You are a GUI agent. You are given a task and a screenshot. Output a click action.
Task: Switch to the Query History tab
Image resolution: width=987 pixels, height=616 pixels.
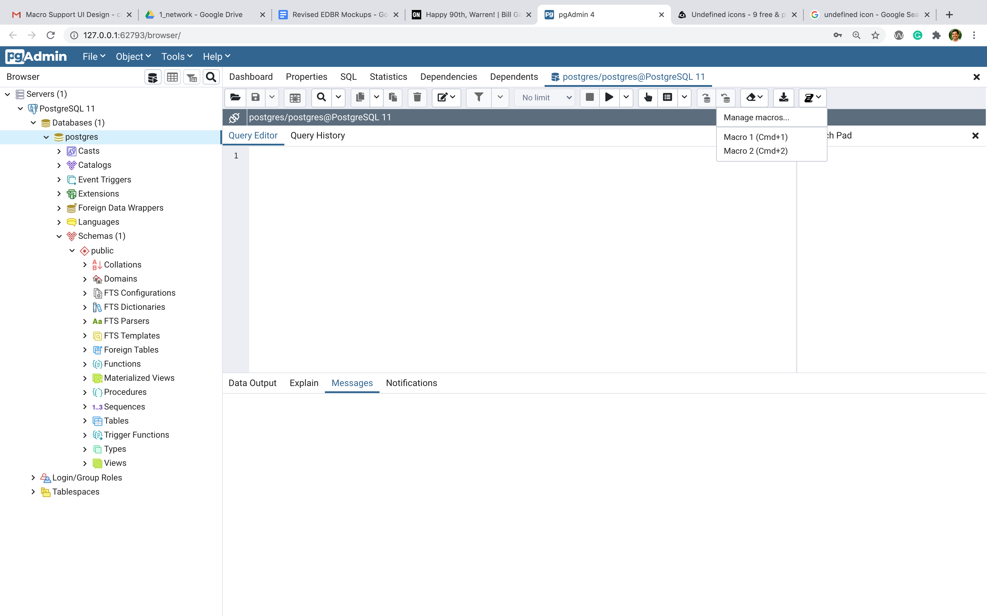(317, 136)
